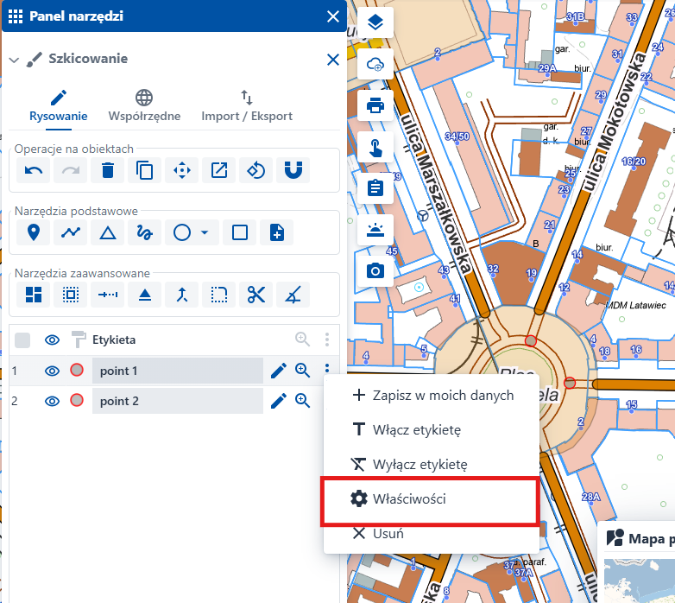Select the buffer dashed square tool
Viewport: 675px width, 603px height.
click(71, 295)
